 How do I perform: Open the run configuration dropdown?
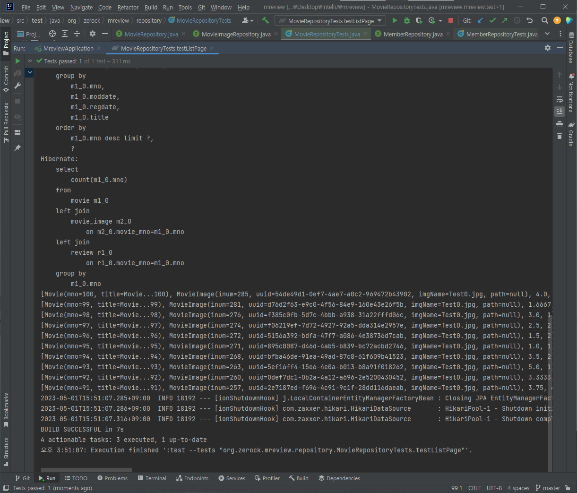(330, 21)
